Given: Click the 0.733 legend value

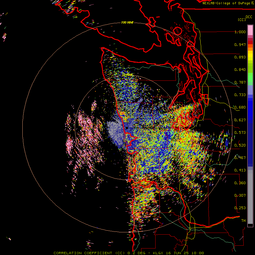Looking at the screenshot, I should point(240,95).
